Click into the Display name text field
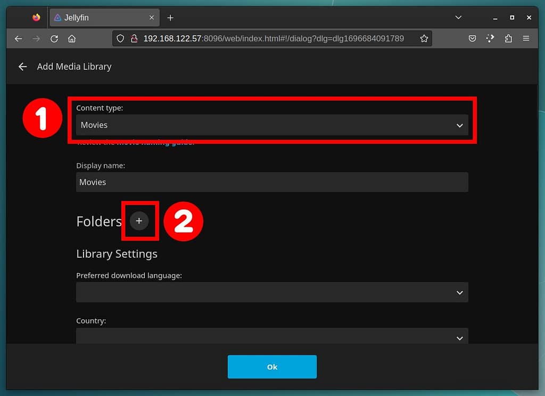 [x=272, y=182]
